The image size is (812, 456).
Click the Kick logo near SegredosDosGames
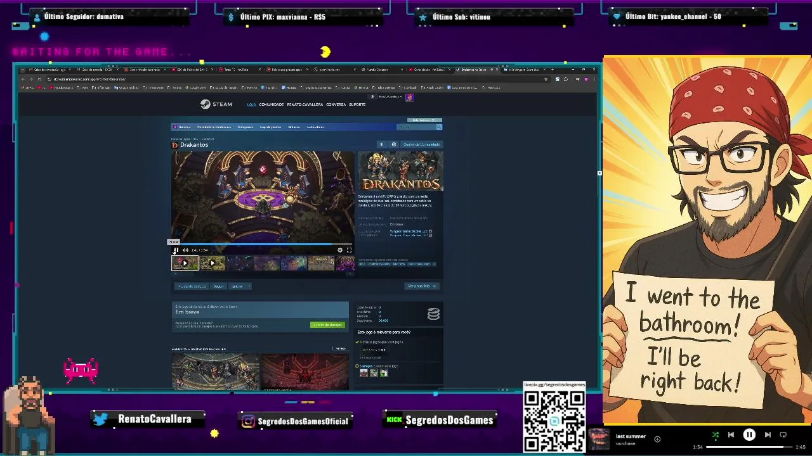point(395,419)
